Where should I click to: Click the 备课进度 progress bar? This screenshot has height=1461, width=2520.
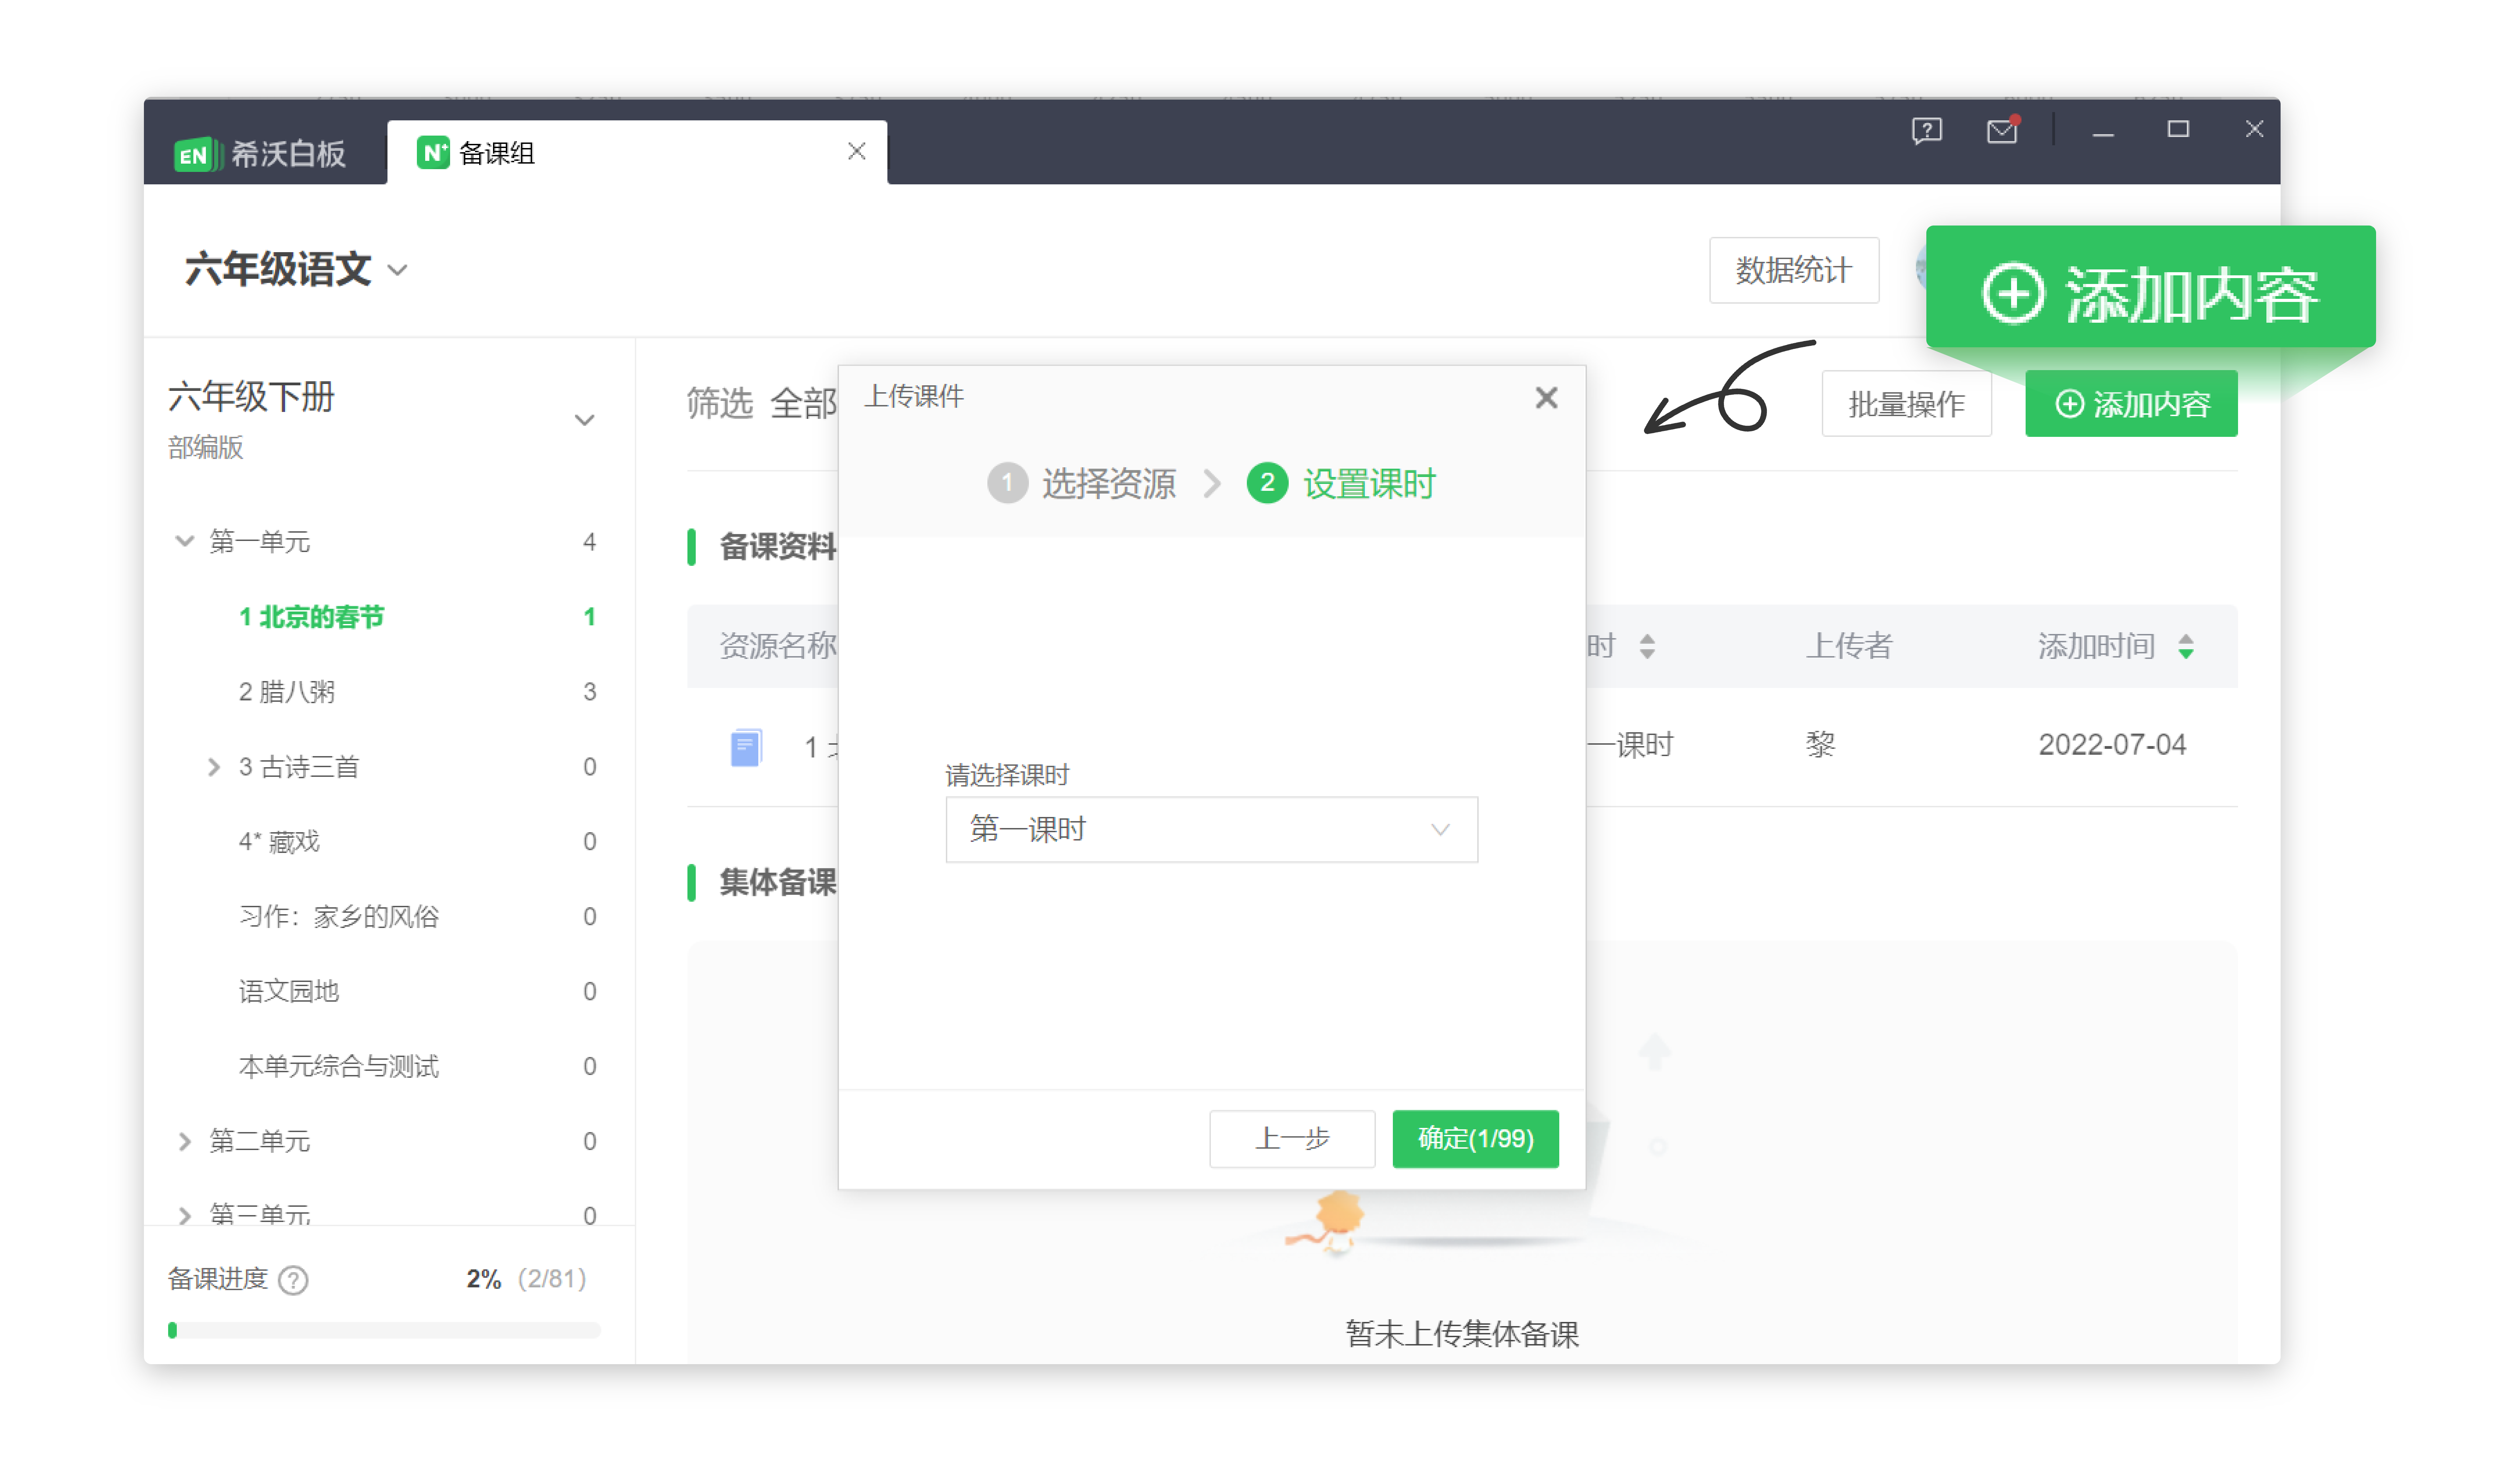pos(384,1330)
